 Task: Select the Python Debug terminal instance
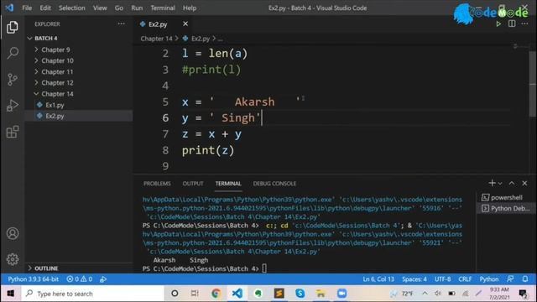coord(506,209)
